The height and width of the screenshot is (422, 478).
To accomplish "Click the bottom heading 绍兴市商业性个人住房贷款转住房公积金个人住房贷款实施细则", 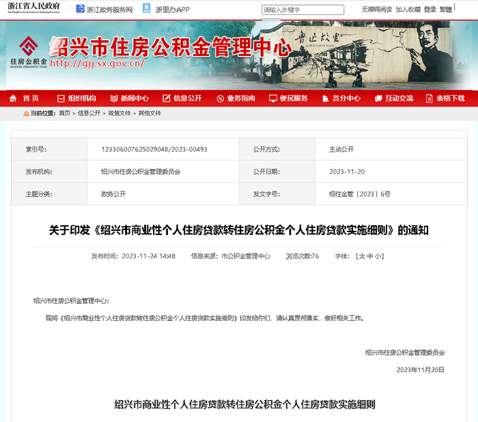I will (x=244, y=405).
